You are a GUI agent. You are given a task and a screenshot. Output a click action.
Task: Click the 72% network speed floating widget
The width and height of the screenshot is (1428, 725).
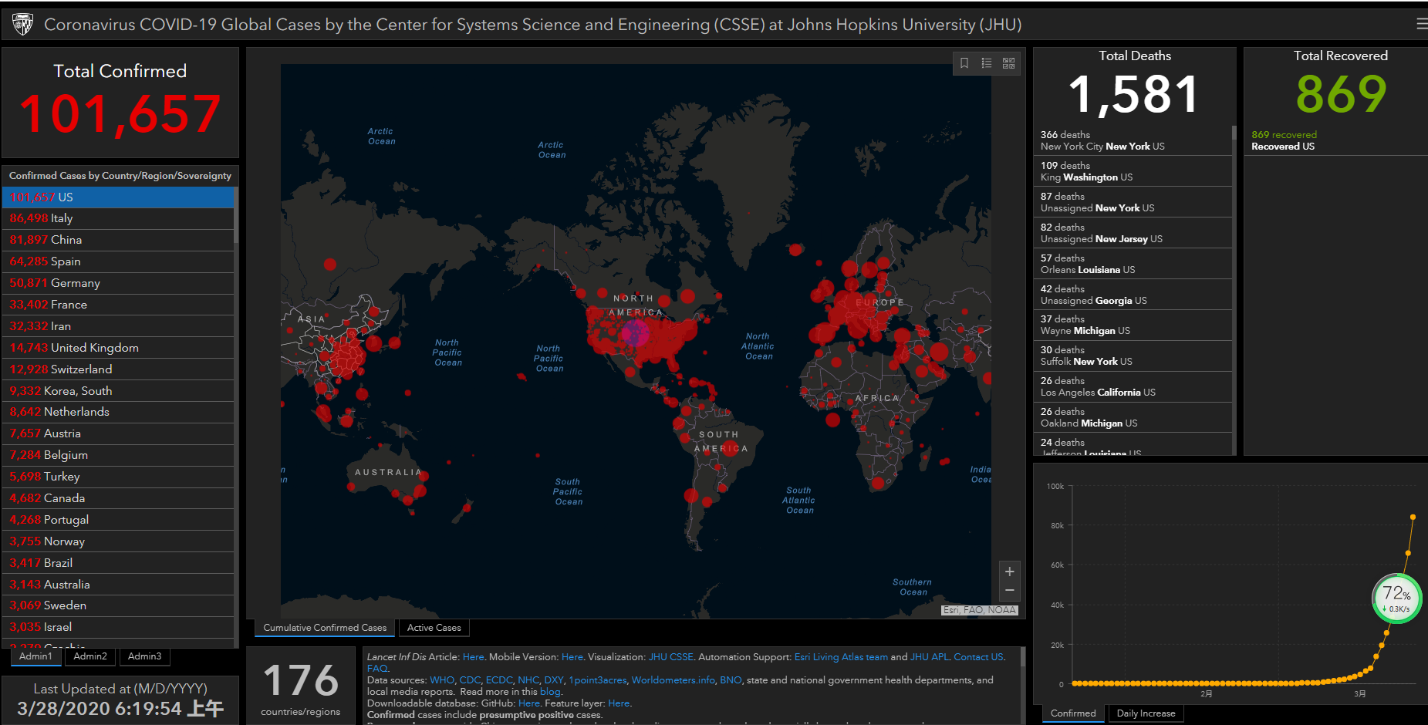pos(1396,599)
